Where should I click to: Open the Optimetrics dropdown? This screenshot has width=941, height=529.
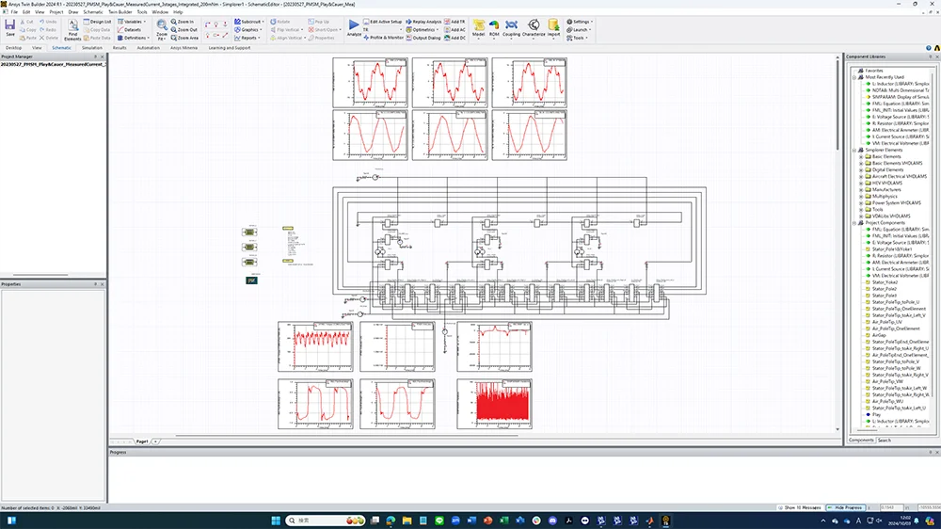pos(423,29)
